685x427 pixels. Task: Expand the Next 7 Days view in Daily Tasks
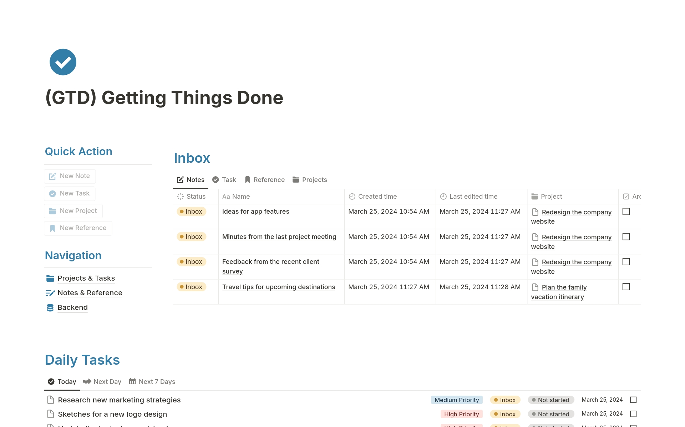156,382
